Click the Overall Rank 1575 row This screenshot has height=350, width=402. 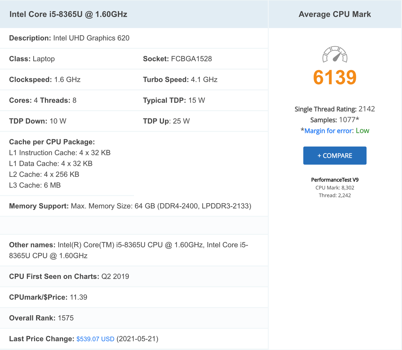pos(41,318)
